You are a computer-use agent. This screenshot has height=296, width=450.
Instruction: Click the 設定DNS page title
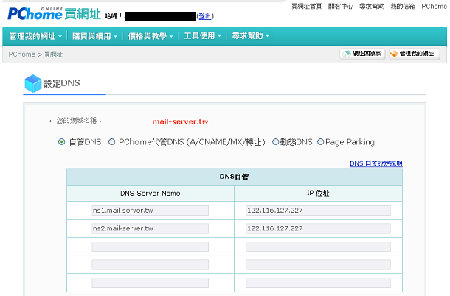pyautogui.click(x=62, y=83)
